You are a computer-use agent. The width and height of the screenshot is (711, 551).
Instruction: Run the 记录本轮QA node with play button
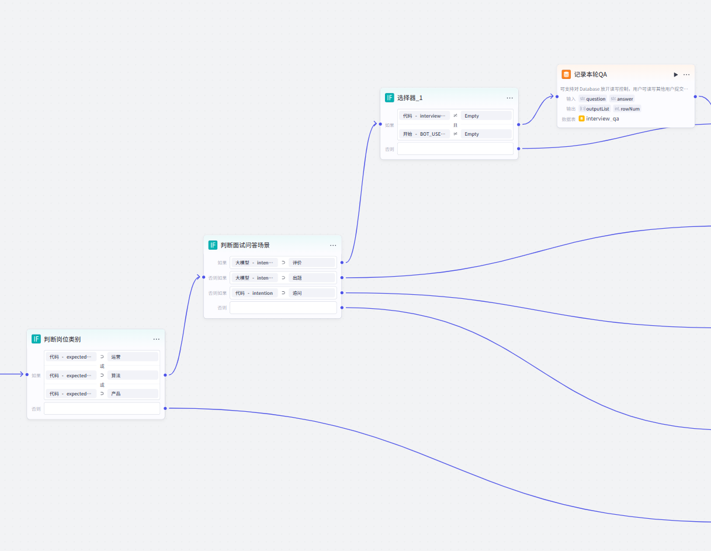(676, 75)
